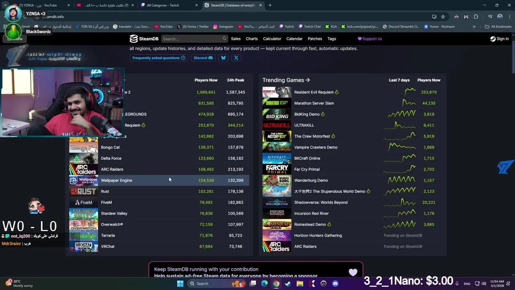Open File Explorer from the taskbar

(x=300, y=284)
